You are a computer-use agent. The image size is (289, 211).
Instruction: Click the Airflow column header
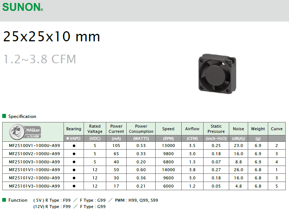point(192,129)
